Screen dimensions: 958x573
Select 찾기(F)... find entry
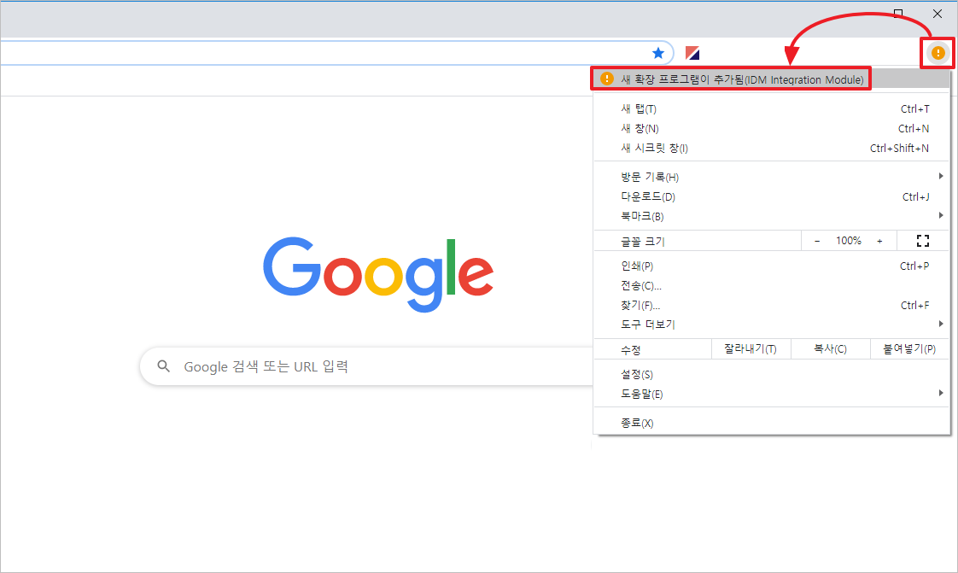772,305
